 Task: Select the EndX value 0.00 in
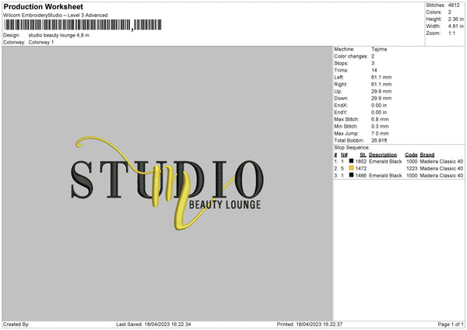(379, 105)
